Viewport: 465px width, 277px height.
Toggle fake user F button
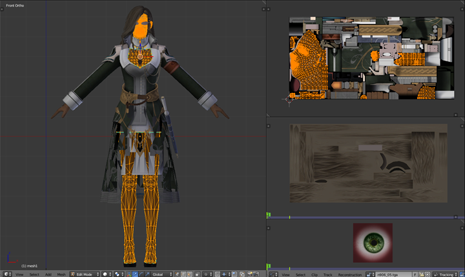[x=415, y=274]
